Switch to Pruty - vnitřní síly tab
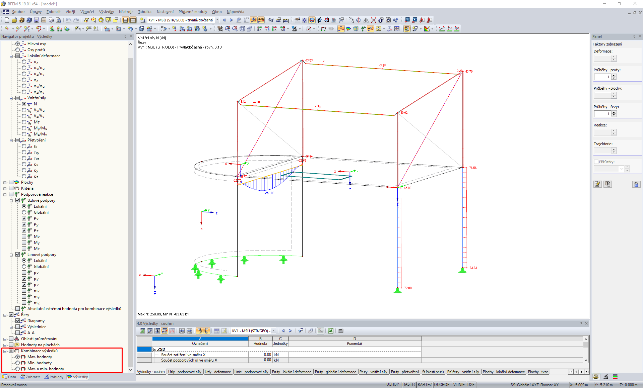The image size is (643, 388). (x=373, y=372)
